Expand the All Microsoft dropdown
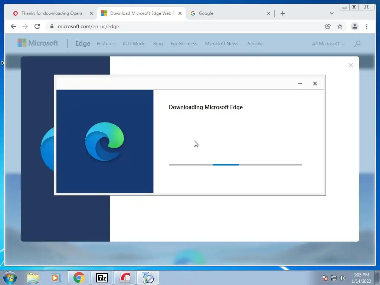380x285 pixels. click(328, 44)
